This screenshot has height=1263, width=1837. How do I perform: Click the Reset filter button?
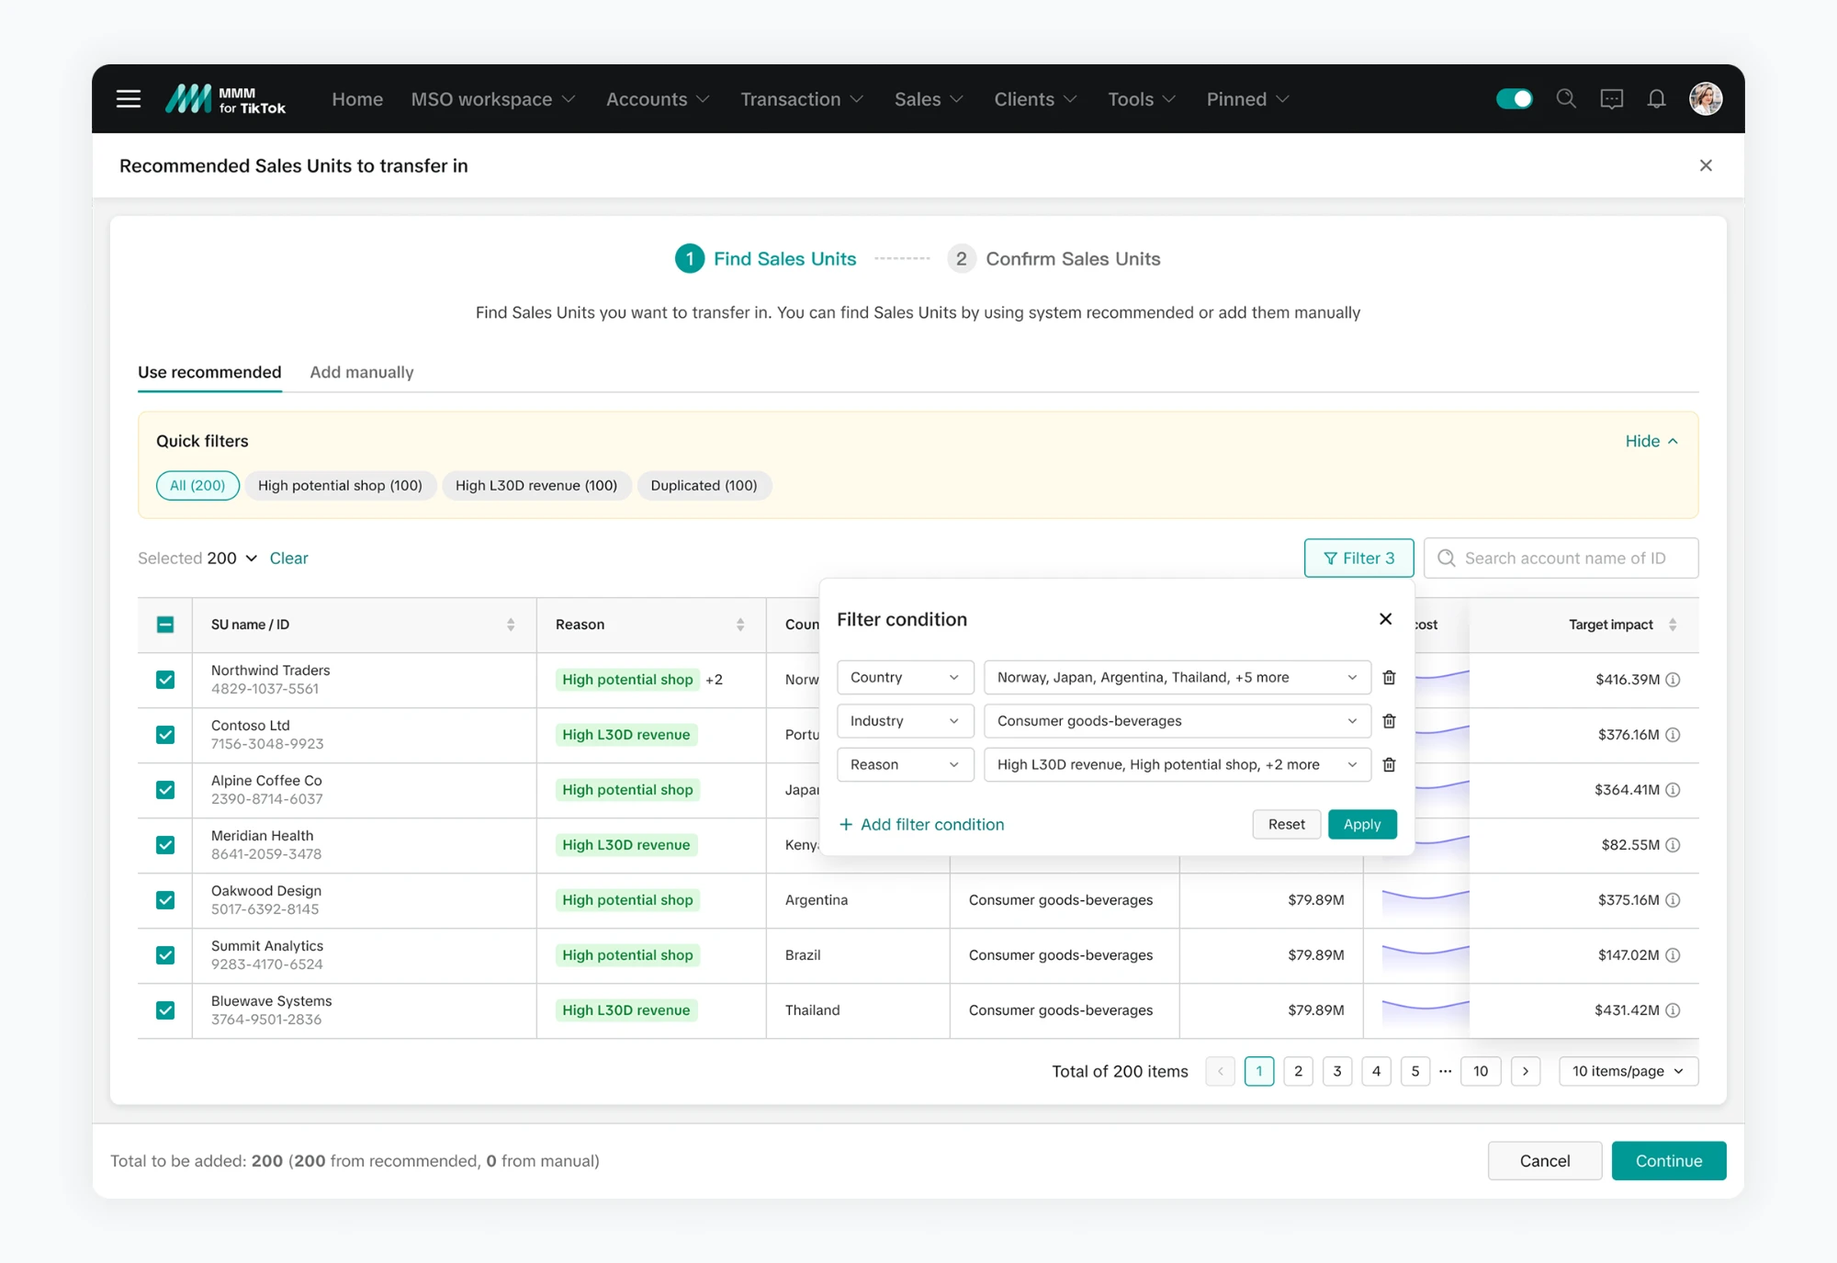click(x=1286, y=825)
